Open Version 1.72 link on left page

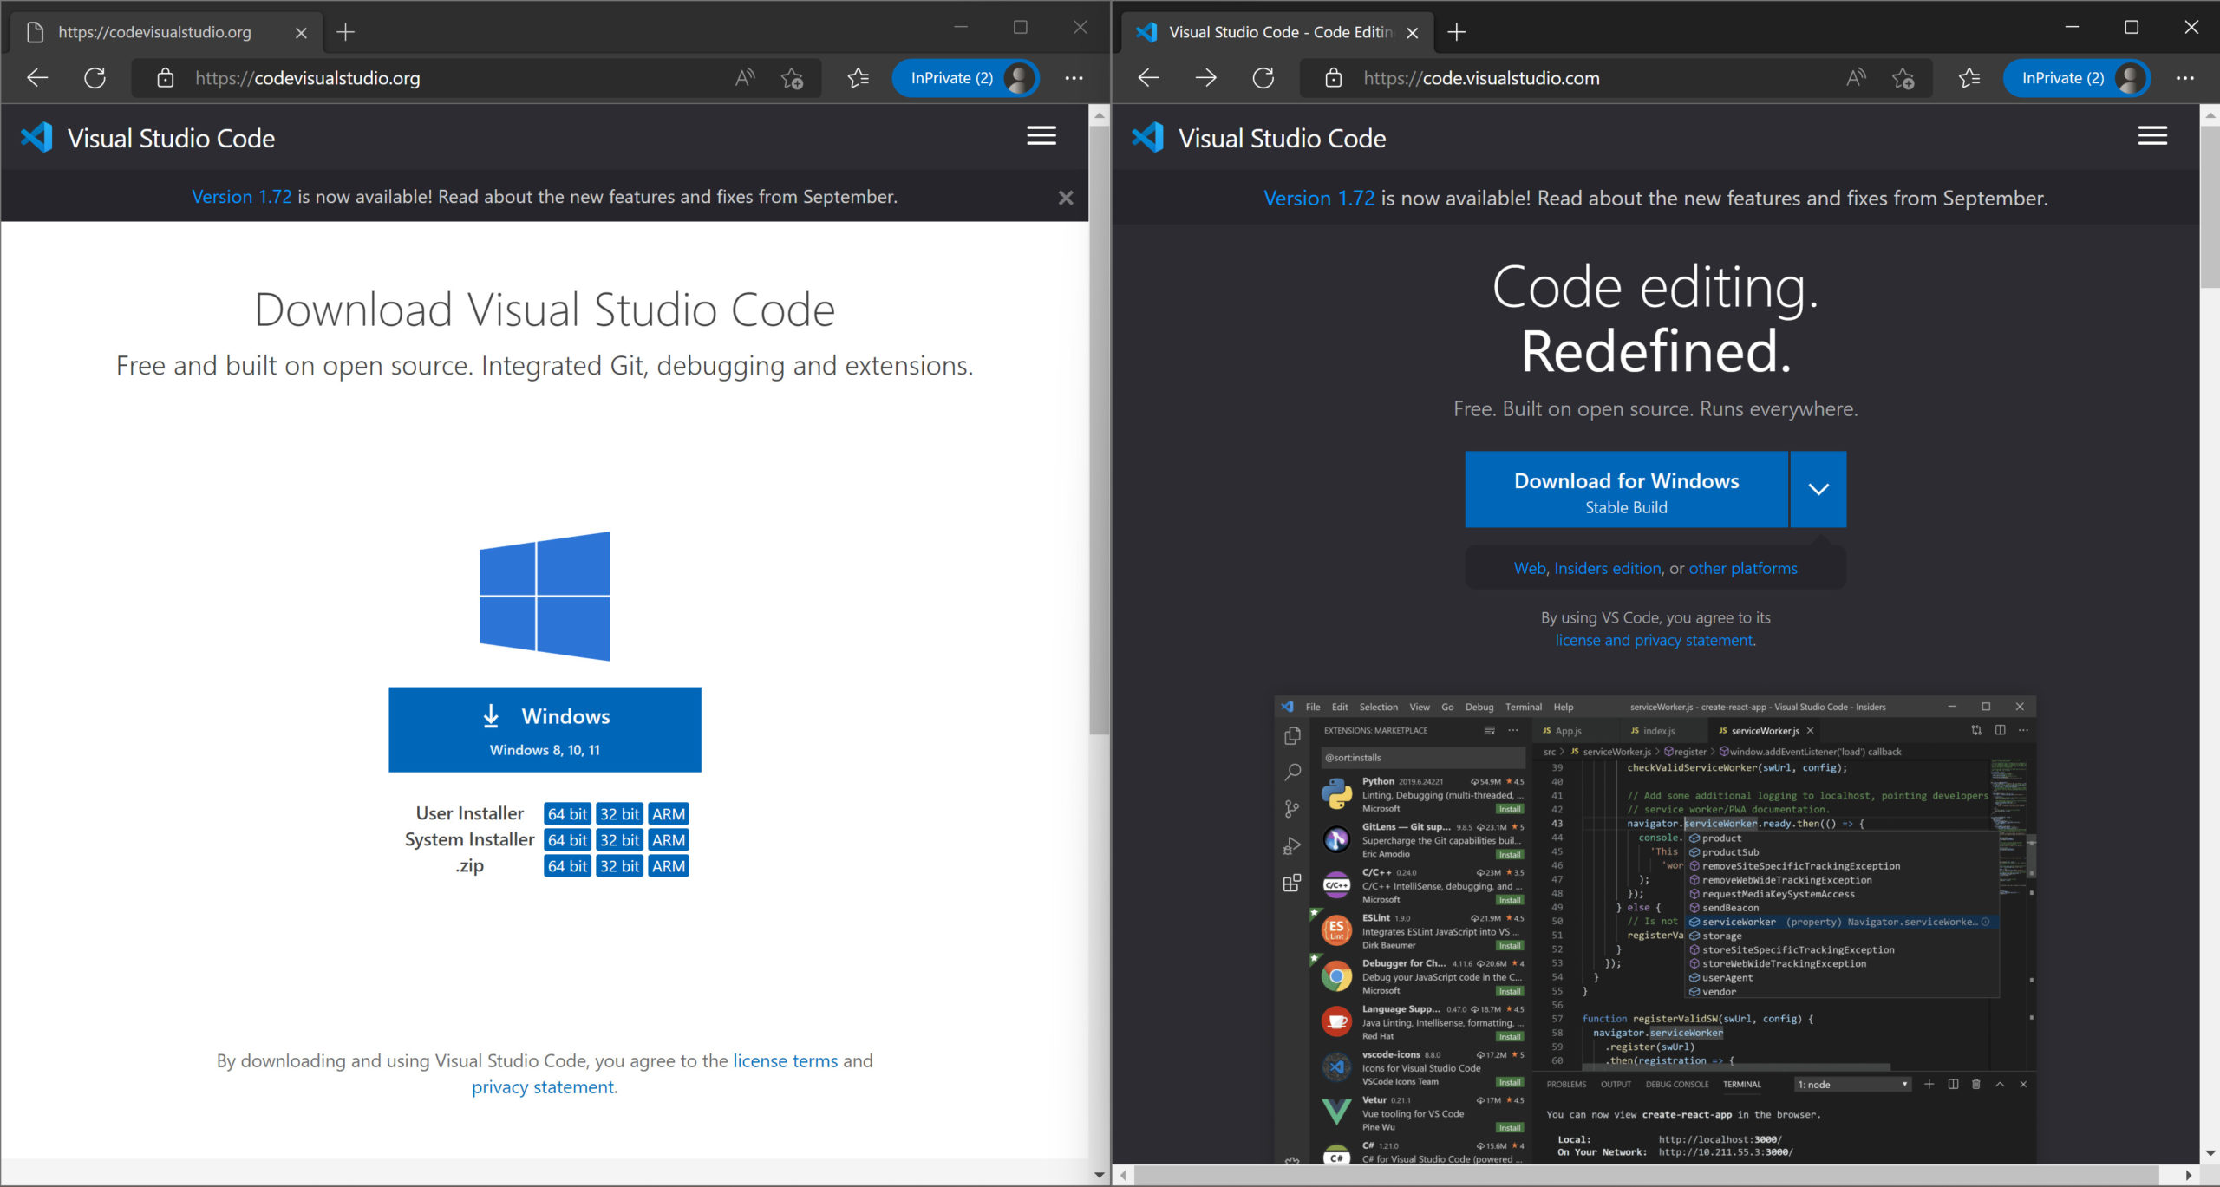241,197
